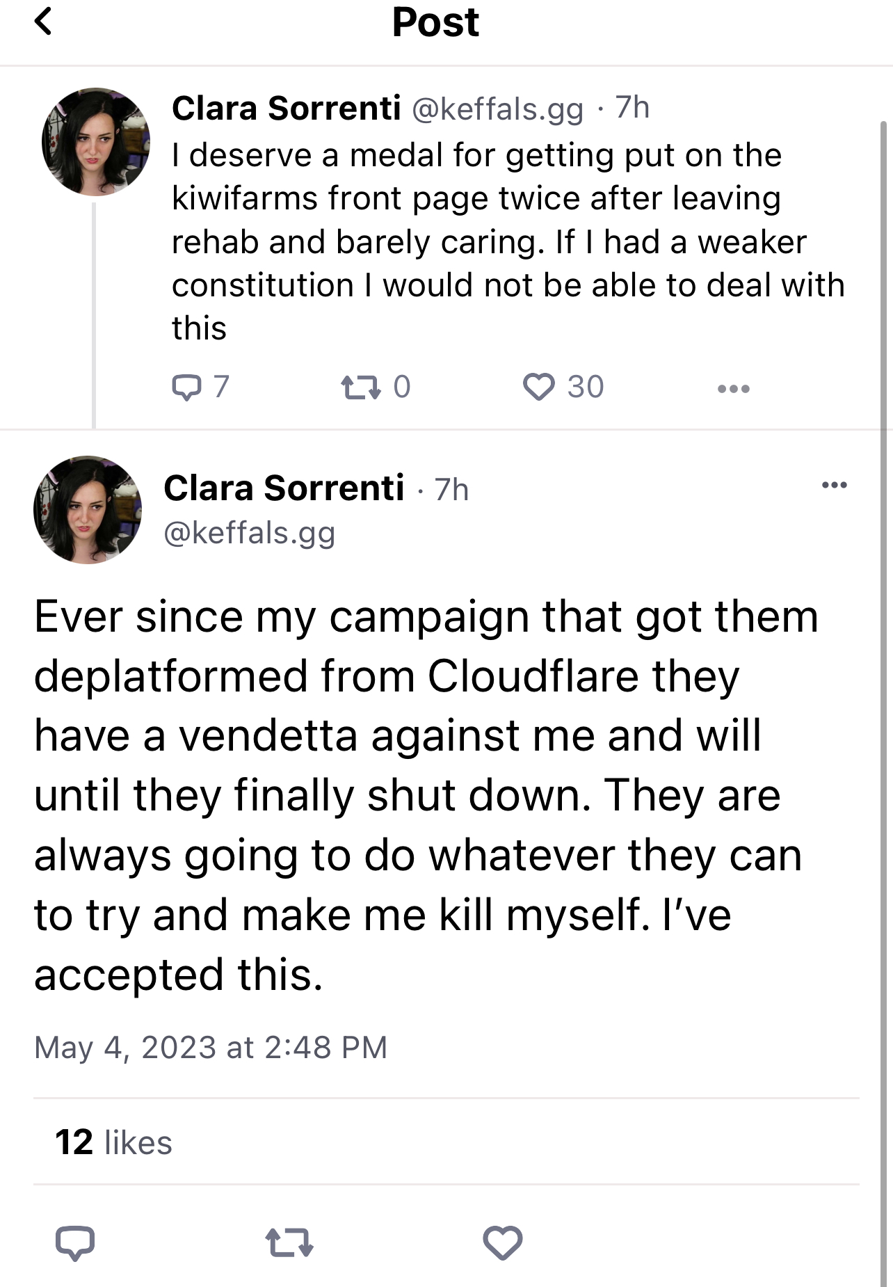
Task: Click the 7h timestamp on parent post
Action: pos(632,108)
